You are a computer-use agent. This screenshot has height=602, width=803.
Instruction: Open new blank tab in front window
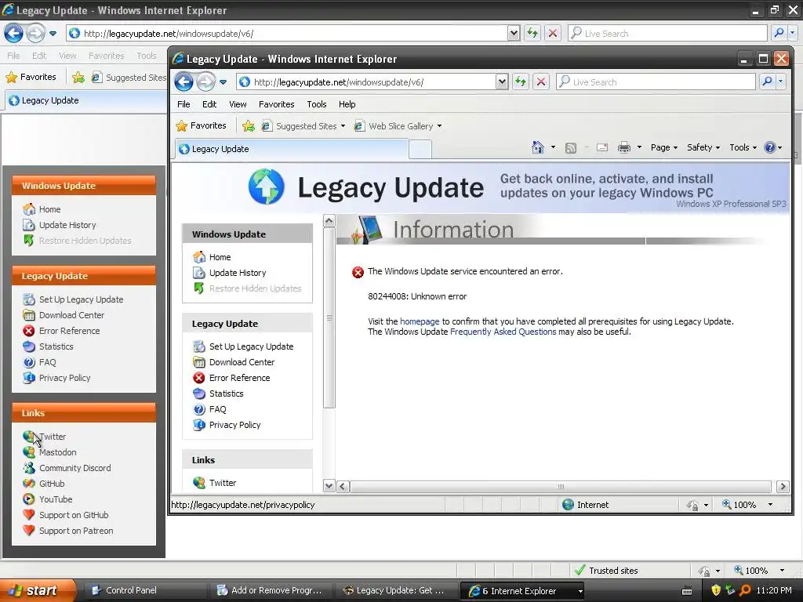(x=420, y=150)
